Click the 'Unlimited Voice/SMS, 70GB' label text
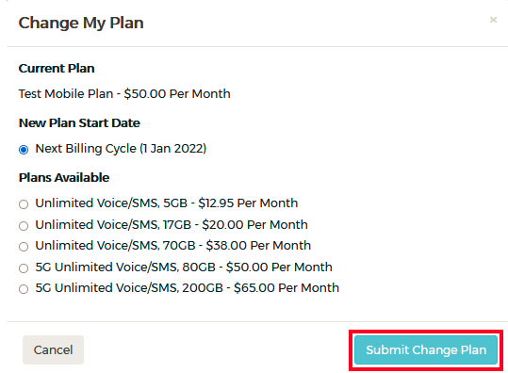Screen dimensions: 508x373 point(115,246)
